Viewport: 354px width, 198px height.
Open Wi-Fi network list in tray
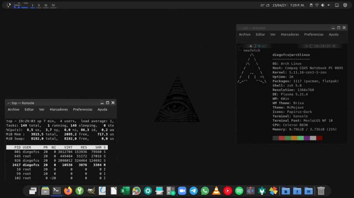tap(317, 5)
